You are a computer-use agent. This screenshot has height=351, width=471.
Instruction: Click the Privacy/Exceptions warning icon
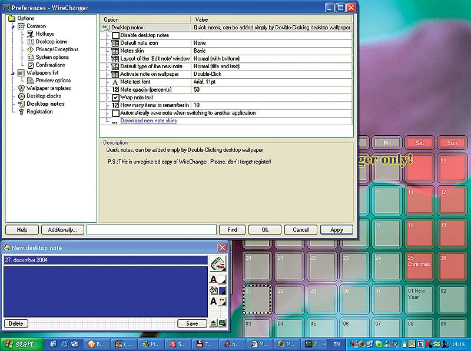[x=31, y=49]
